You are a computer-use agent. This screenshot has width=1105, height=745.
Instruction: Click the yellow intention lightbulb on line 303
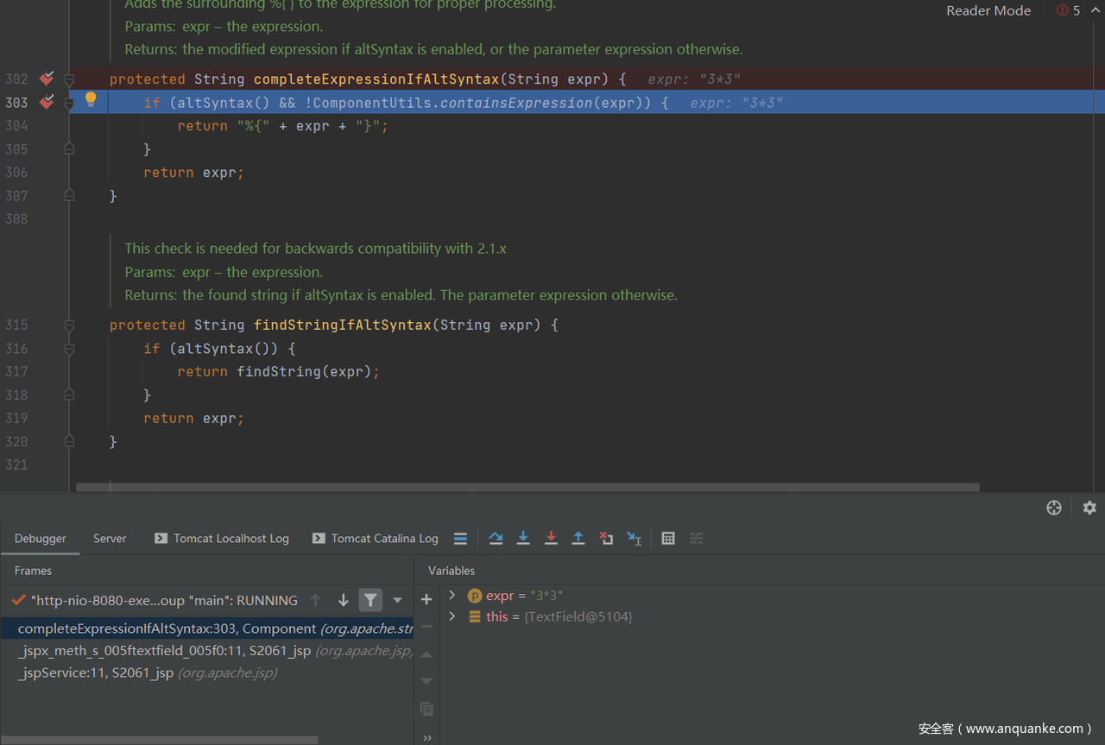pos(91,100)
